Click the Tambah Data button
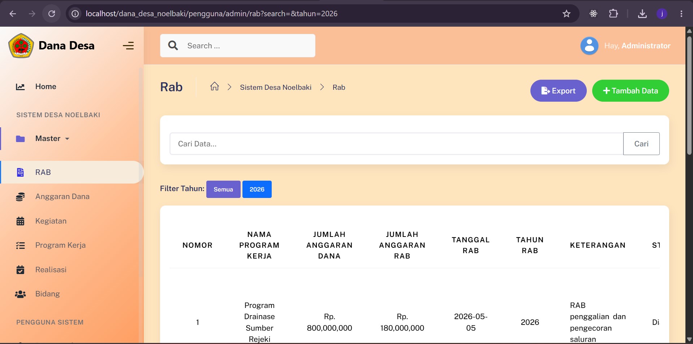Viewport: 693px width, 344px height. pos(630,91)
